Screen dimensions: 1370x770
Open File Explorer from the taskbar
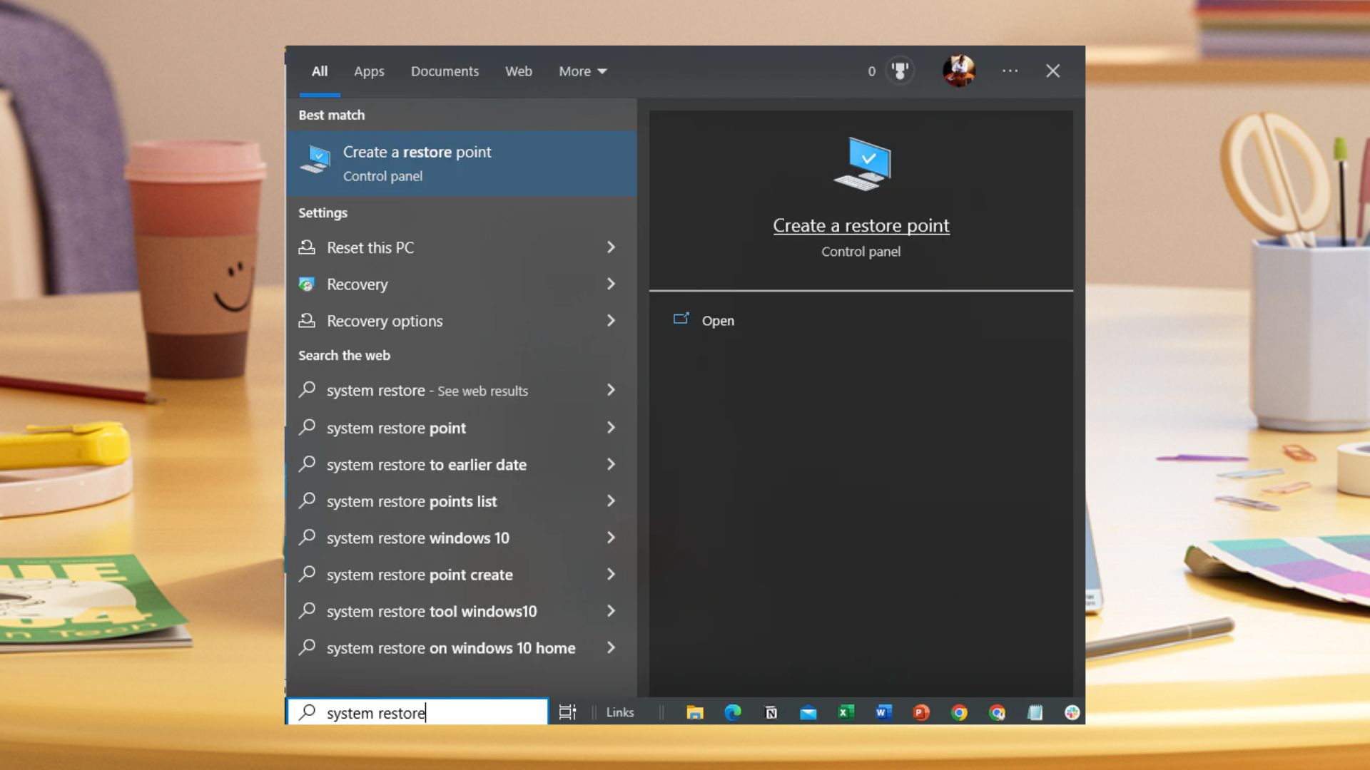[695, 712]
